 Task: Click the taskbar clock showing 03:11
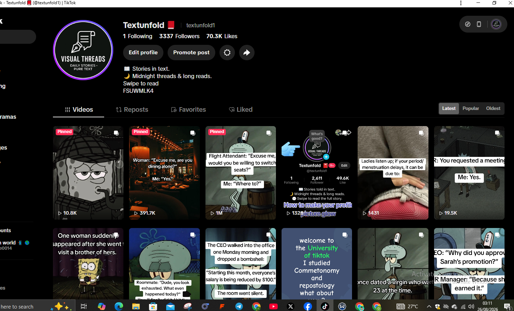pos(487,306)
